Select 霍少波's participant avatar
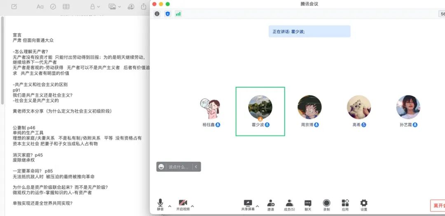 260,108
